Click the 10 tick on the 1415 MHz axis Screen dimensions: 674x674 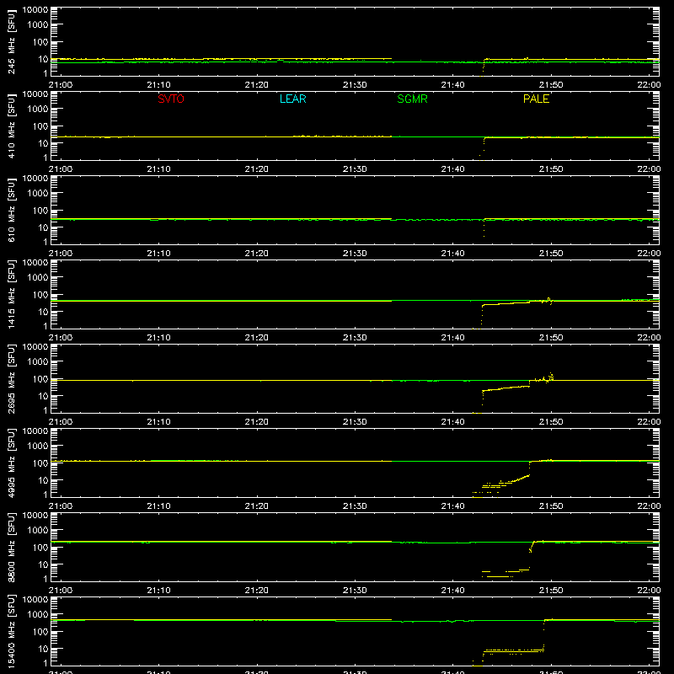point(43,312)
